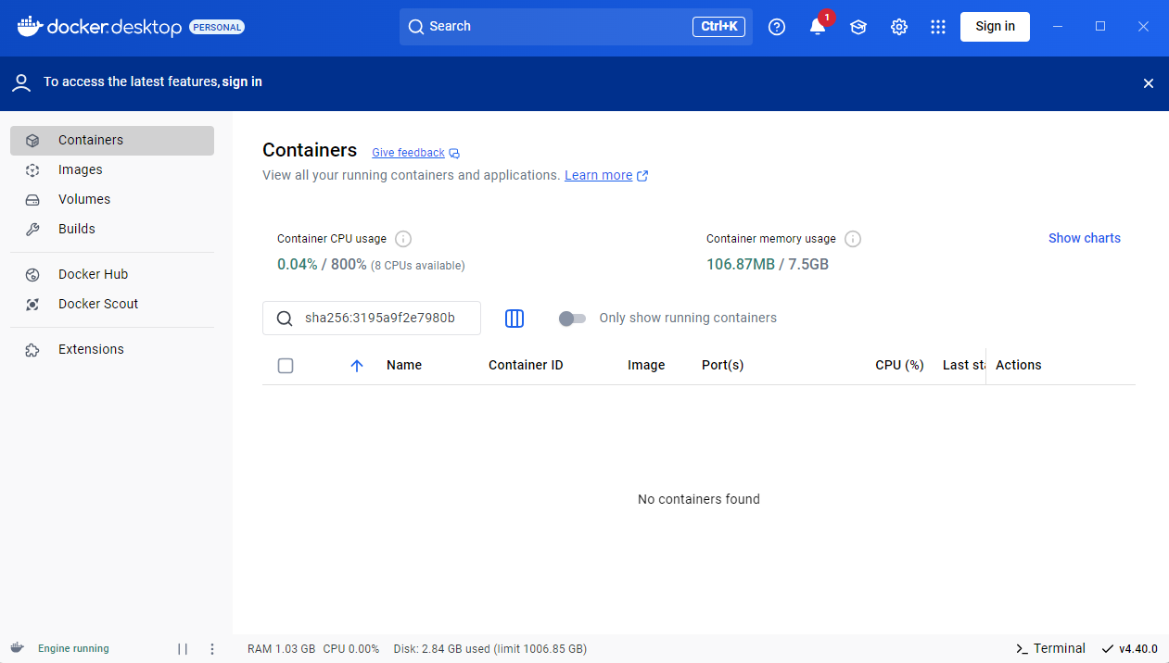1169x663 pixels.
Task: Click the Learn more link
Action: point(606,175)
